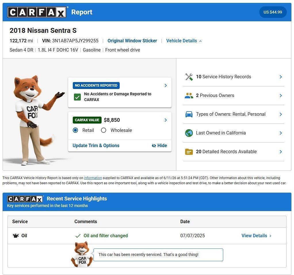
Task: Select the Wholesale value option
Action: click(x=104, y=130)
